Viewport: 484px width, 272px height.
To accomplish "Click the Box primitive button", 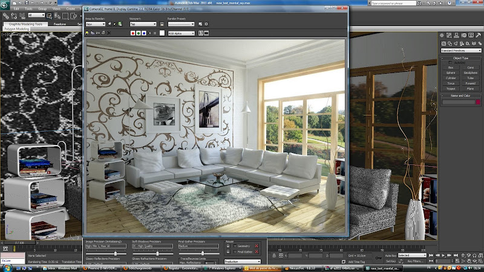I will click(451, 68).
